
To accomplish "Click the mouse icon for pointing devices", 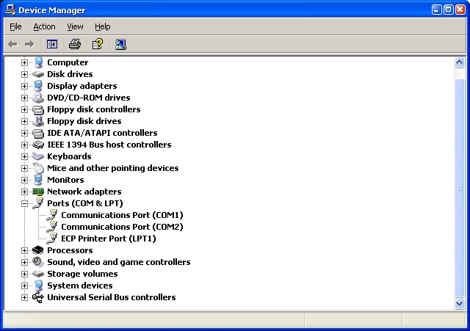I will 38,168.
